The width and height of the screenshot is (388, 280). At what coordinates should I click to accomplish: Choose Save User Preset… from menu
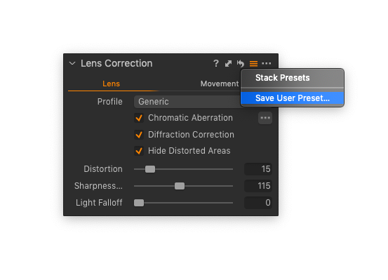coord(293,98)
